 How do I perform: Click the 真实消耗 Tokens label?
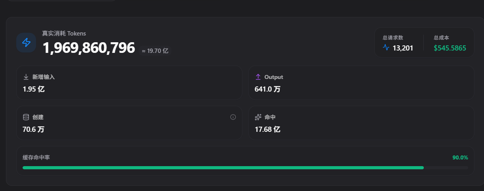pyautogui.click(x=64, y=34)
